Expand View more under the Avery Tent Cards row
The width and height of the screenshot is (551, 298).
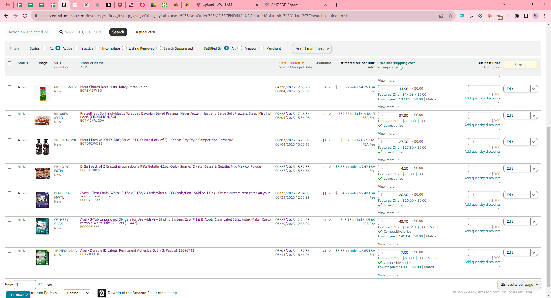pyautogui.click(x=388, y=213)
